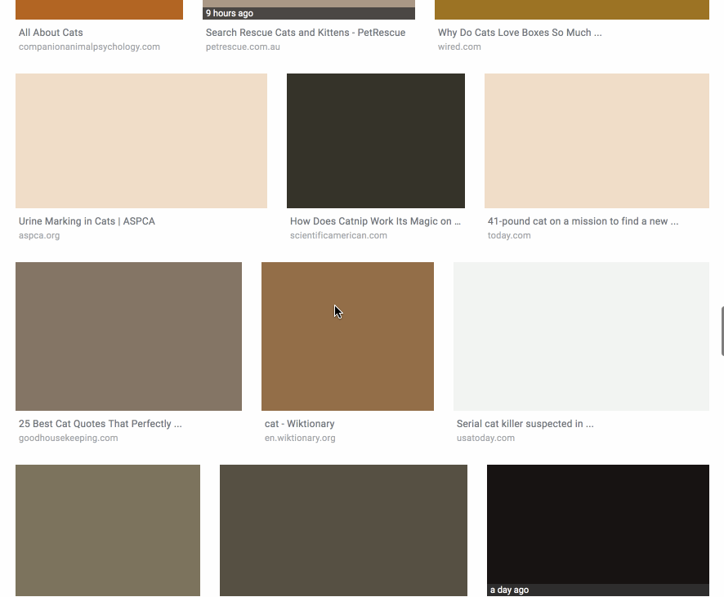Click the en.wiktionary.org source text
The image size is (724, 597).
(x=300, y=439)
